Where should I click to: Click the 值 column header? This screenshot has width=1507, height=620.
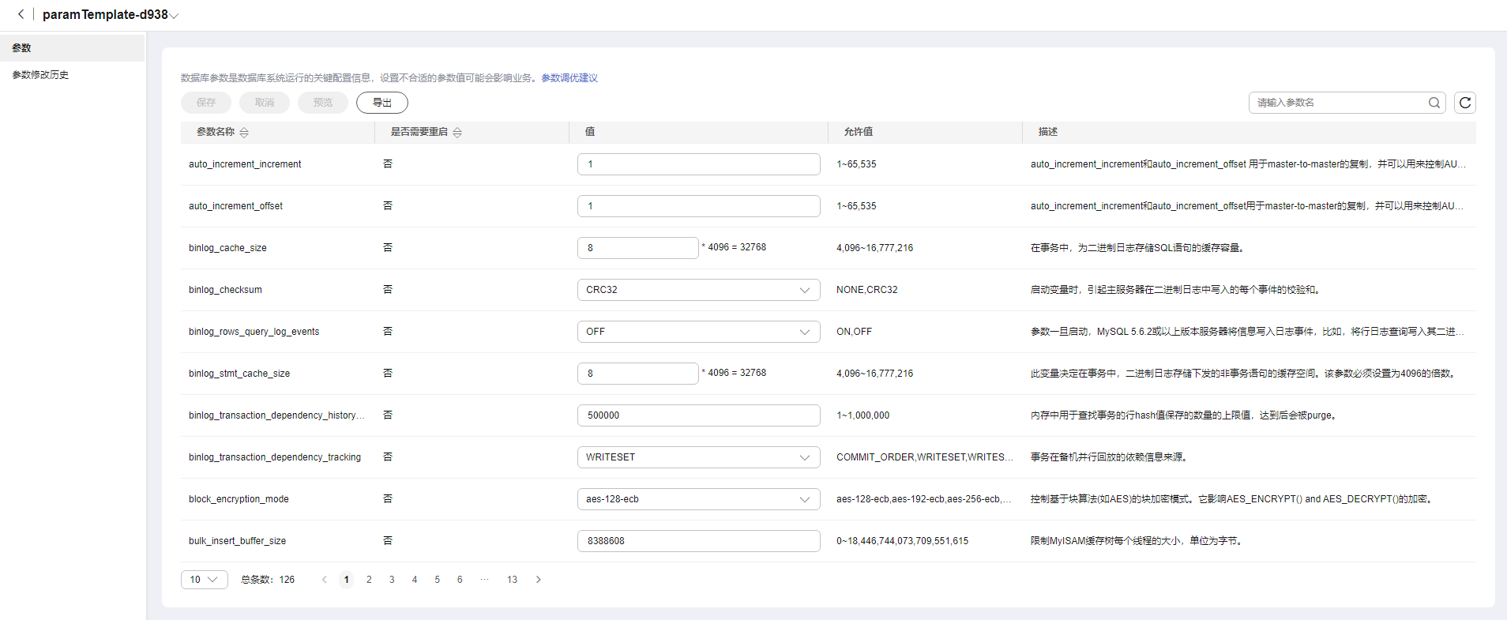pos(590,132)
